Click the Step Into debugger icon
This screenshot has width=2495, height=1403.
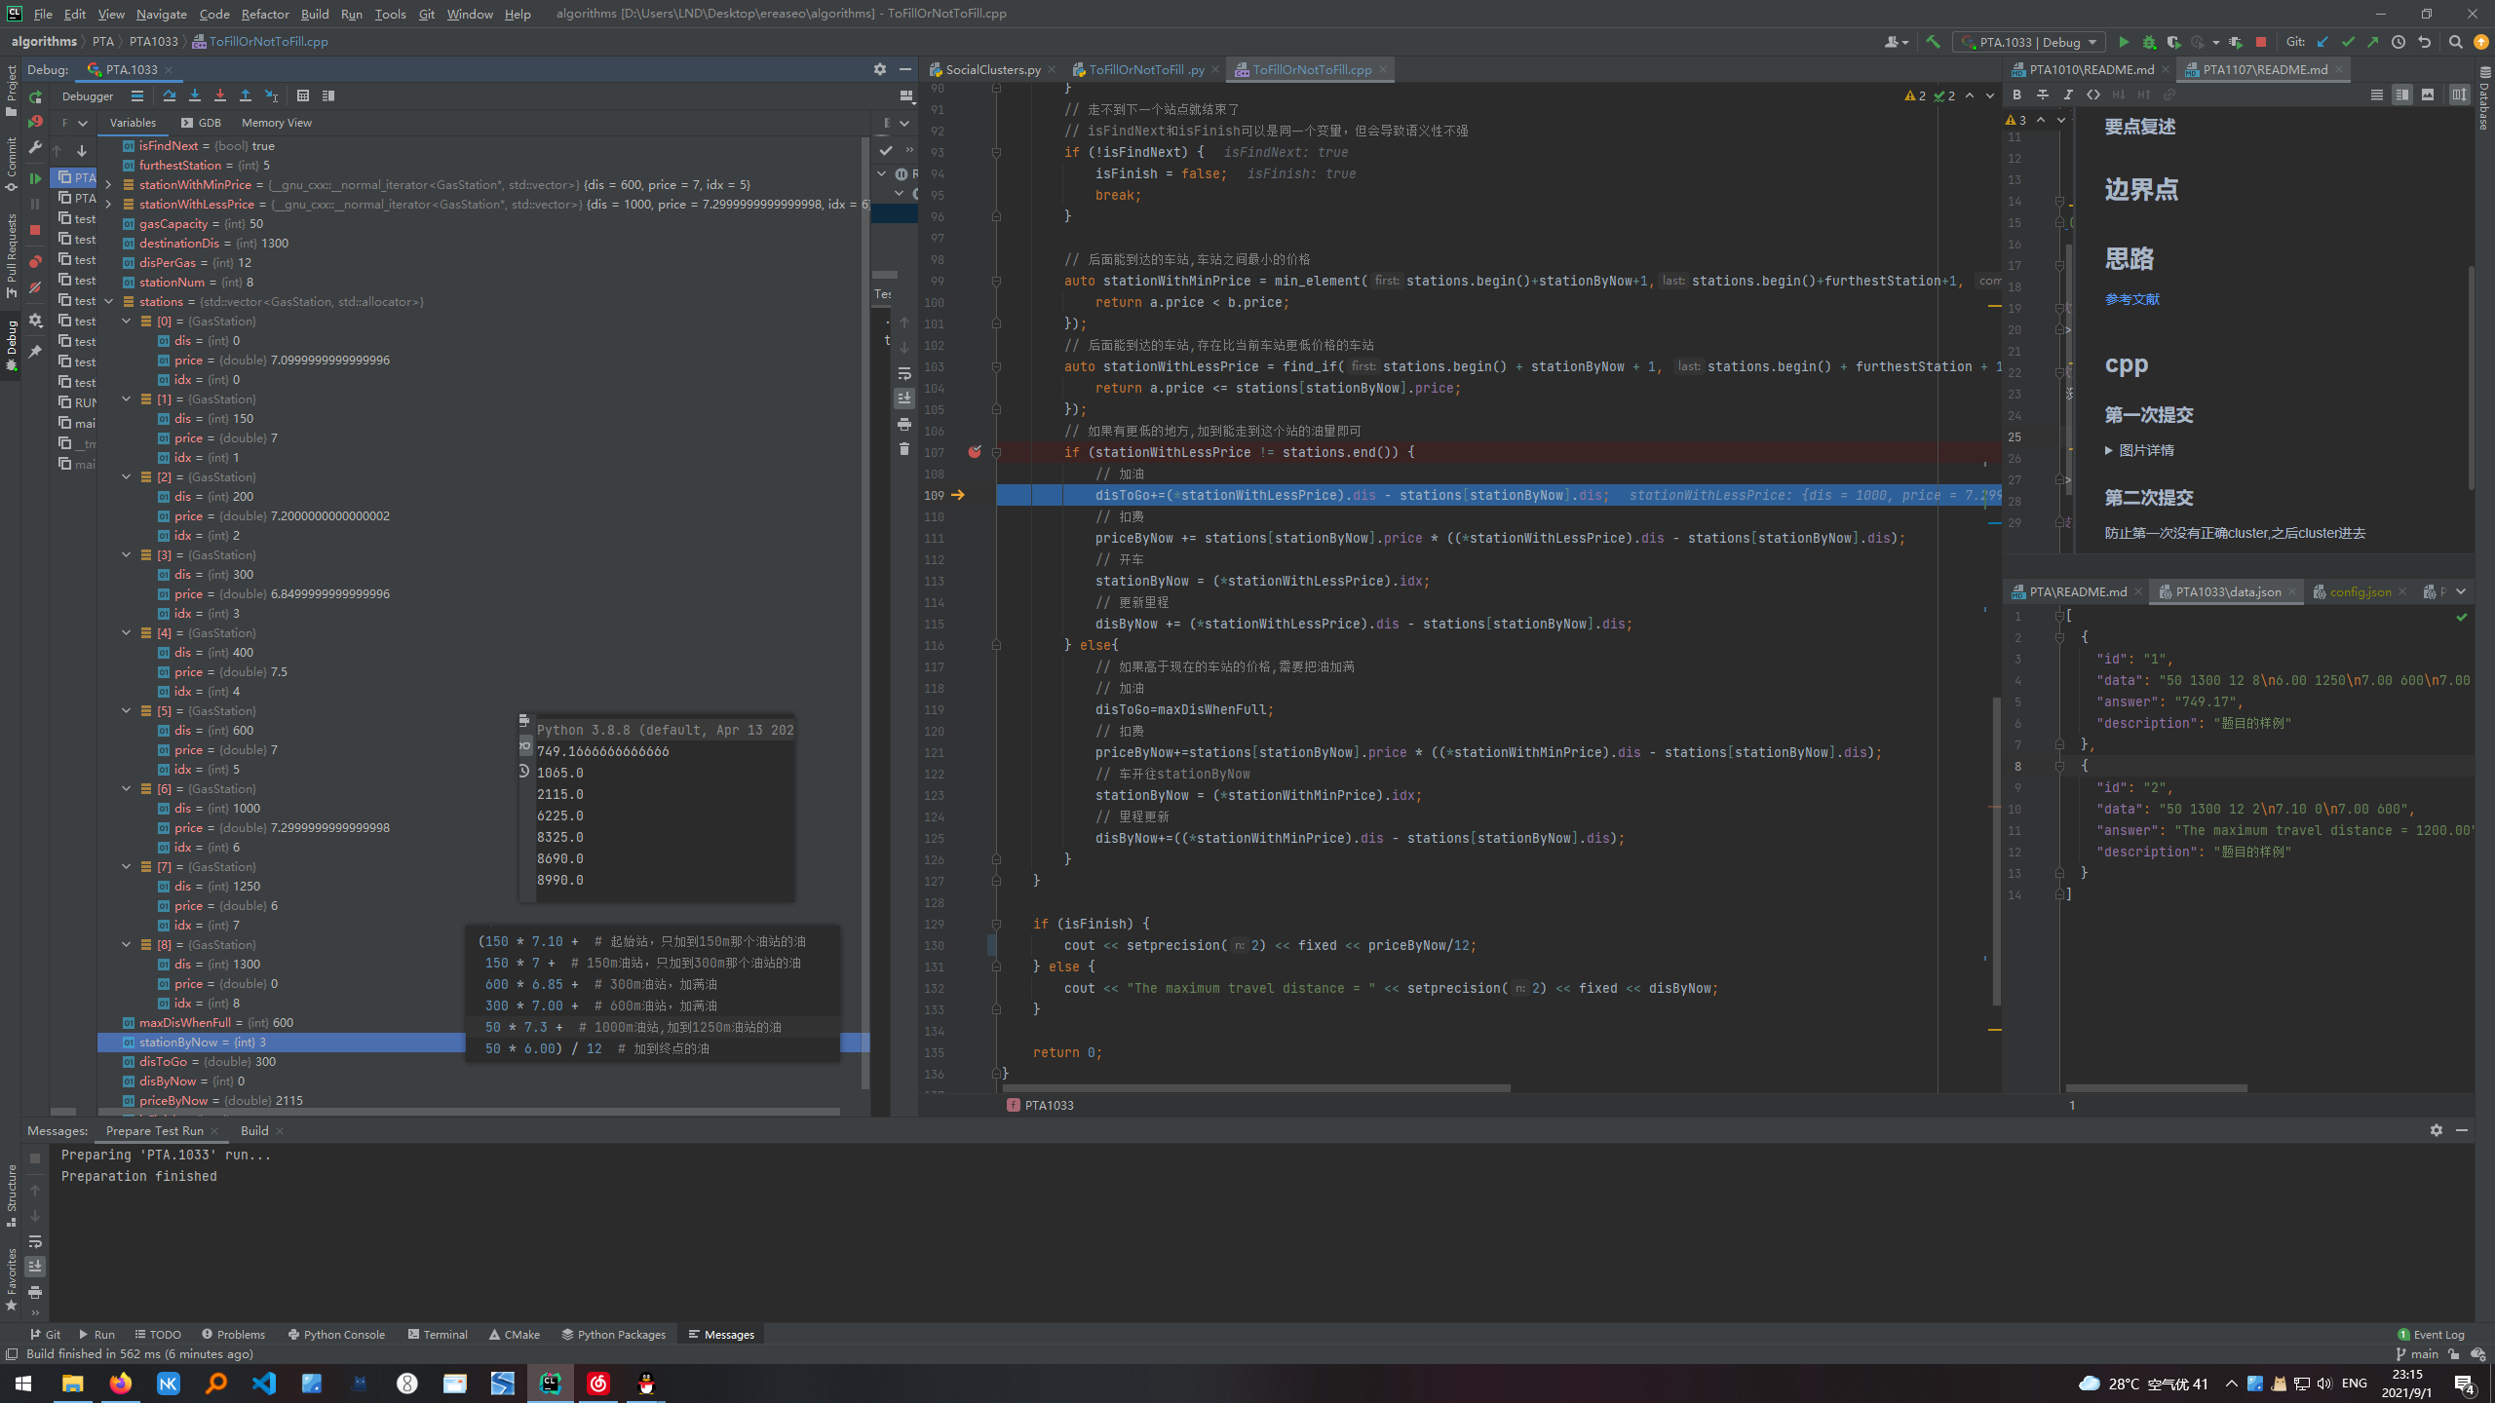195,95
